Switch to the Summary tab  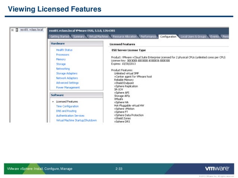point(79,36)
